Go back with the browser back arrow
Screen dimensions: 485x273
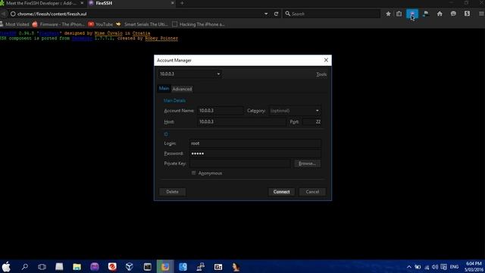[3, 14]
